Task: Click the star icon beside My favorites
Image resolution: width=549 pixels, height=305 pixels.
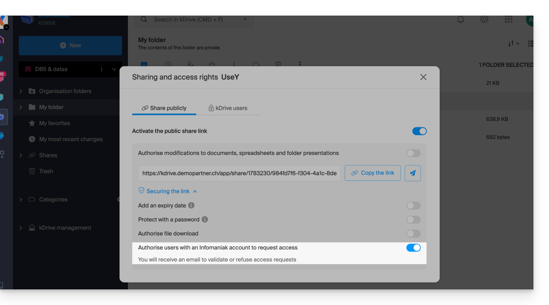Action: pyautogui.click(x=32, y=123)
